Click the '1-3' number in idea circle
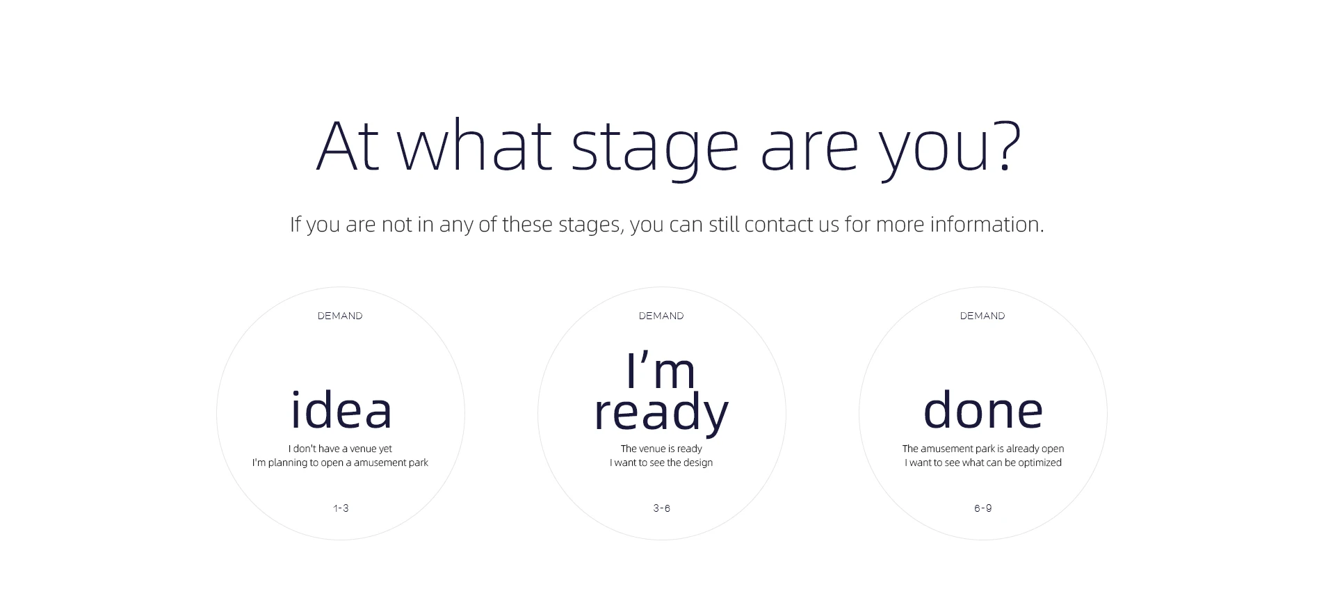This screenshot has width=1335, height=605. click(x=341, y=508)
